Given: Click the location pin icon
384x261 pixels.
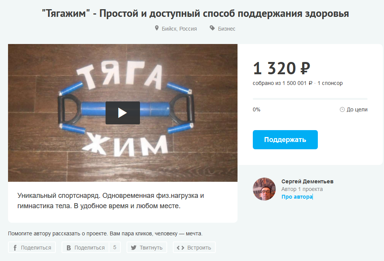Looking at the screenshot, I should [x=157, y=28].
